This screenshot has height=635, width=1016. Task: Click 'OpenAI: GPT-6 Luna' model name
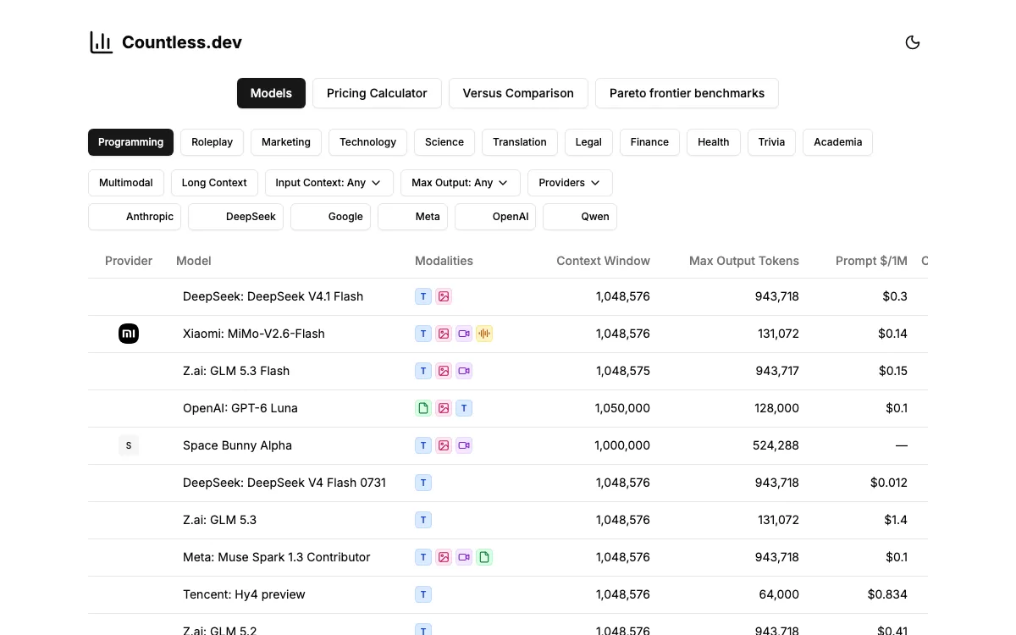[x=240, y=408]
